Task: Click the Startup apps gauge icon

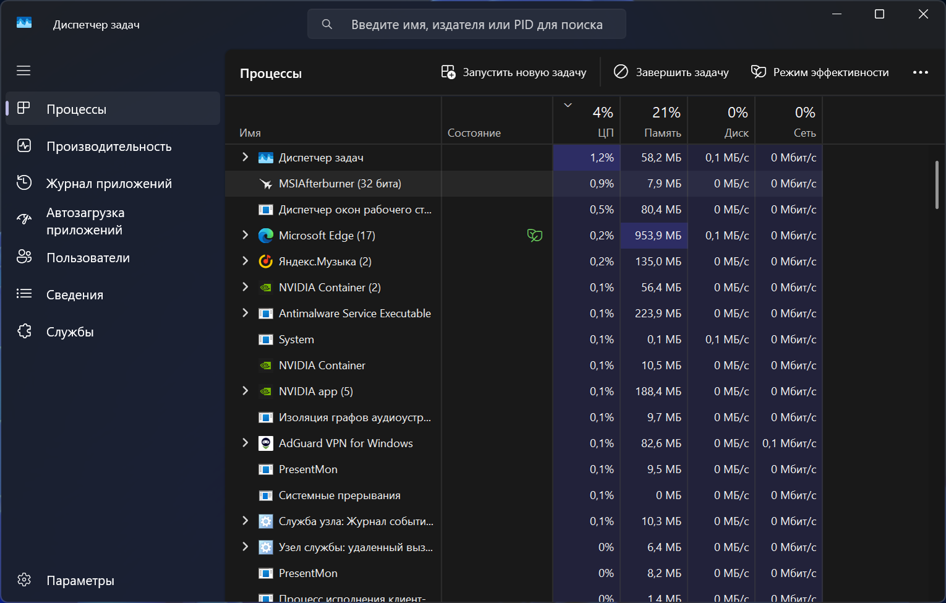Action: (x=24, y=219)
